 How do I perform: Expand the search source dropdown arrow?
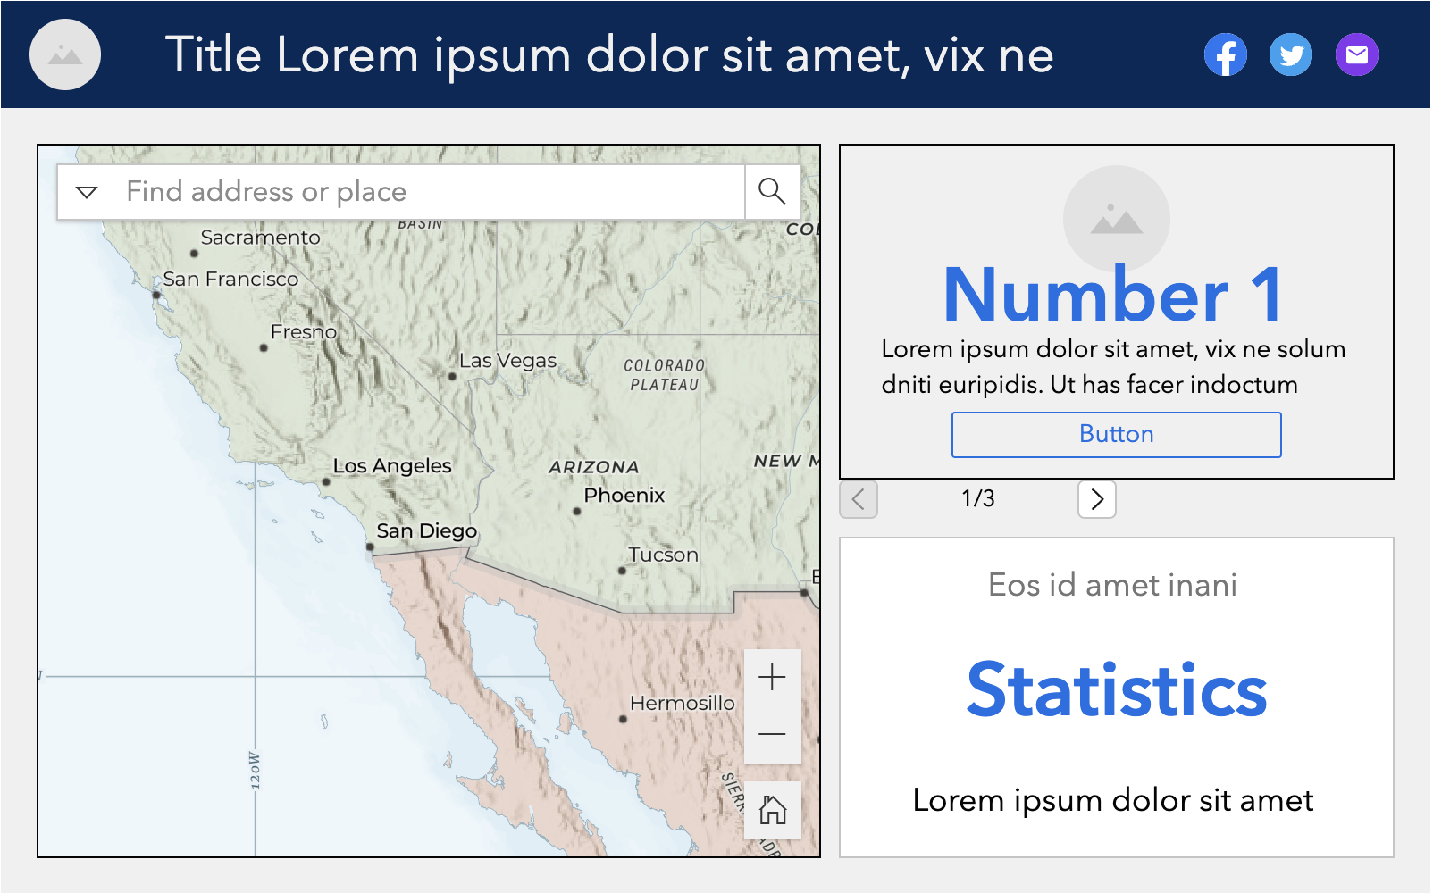[x=87, y=192]
